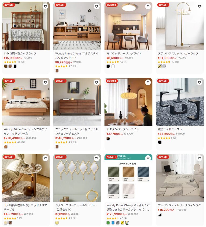Viewport: 206px width, 227px height.
Task: Add Woody Prime Cherry リビングボード to wishlist
Action: (97, 6)
